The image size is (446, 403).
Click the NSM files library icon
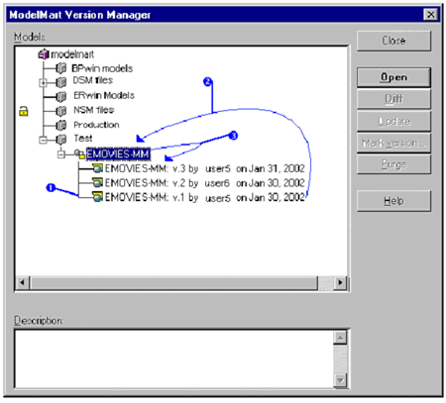pos(60,111)
